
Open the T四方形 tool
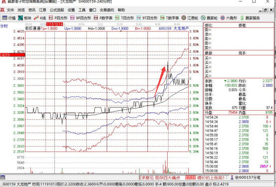point(125,18)
